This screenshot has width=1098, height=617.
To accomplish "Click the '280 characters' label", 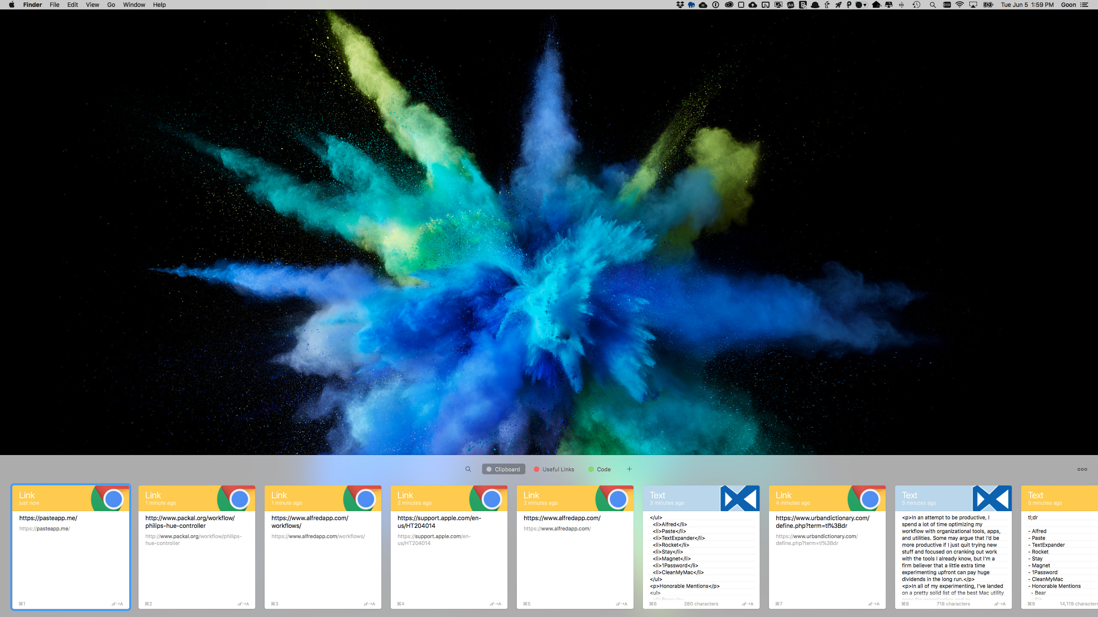I will coord(701,604).
